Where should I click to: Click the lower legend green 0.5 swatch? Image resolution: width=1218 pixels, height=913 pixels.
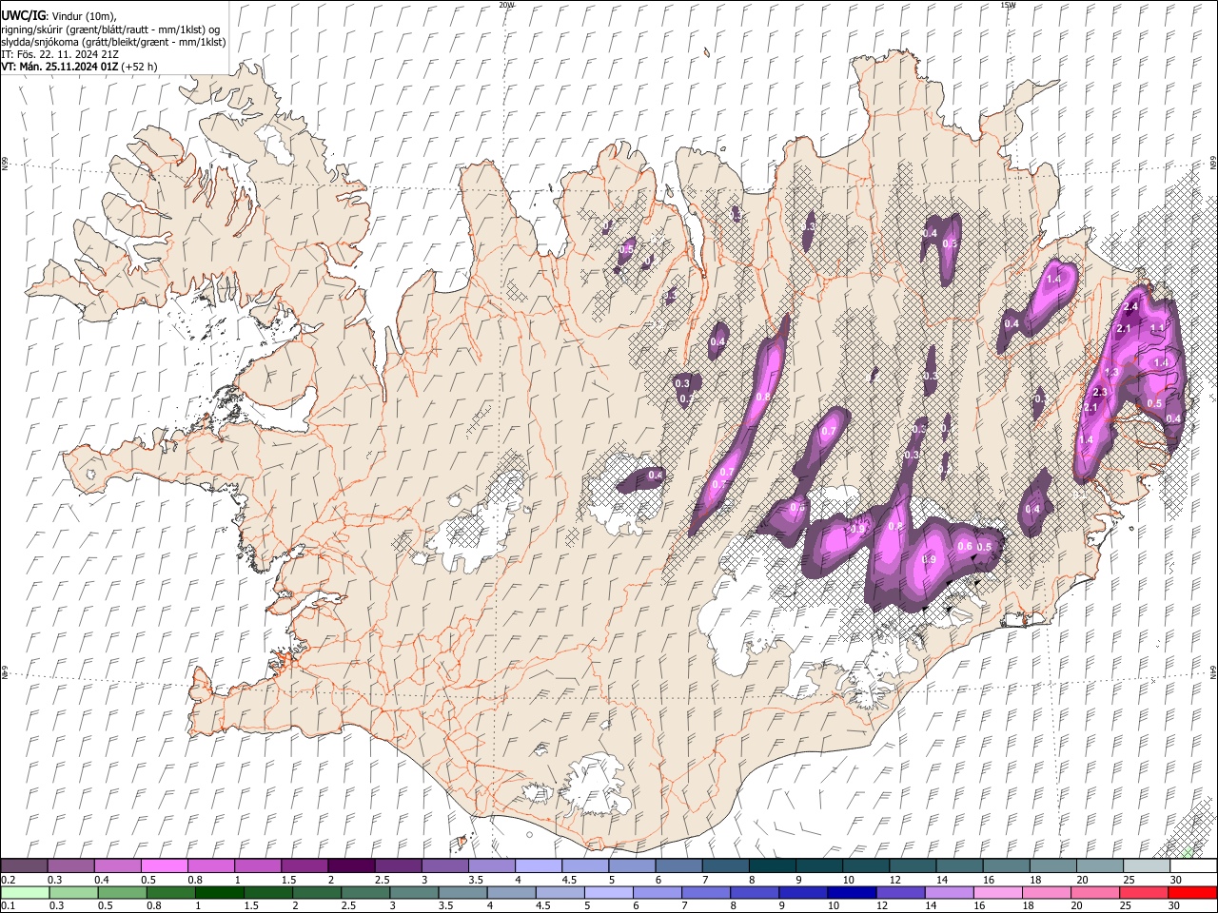[x=122, y=892]
